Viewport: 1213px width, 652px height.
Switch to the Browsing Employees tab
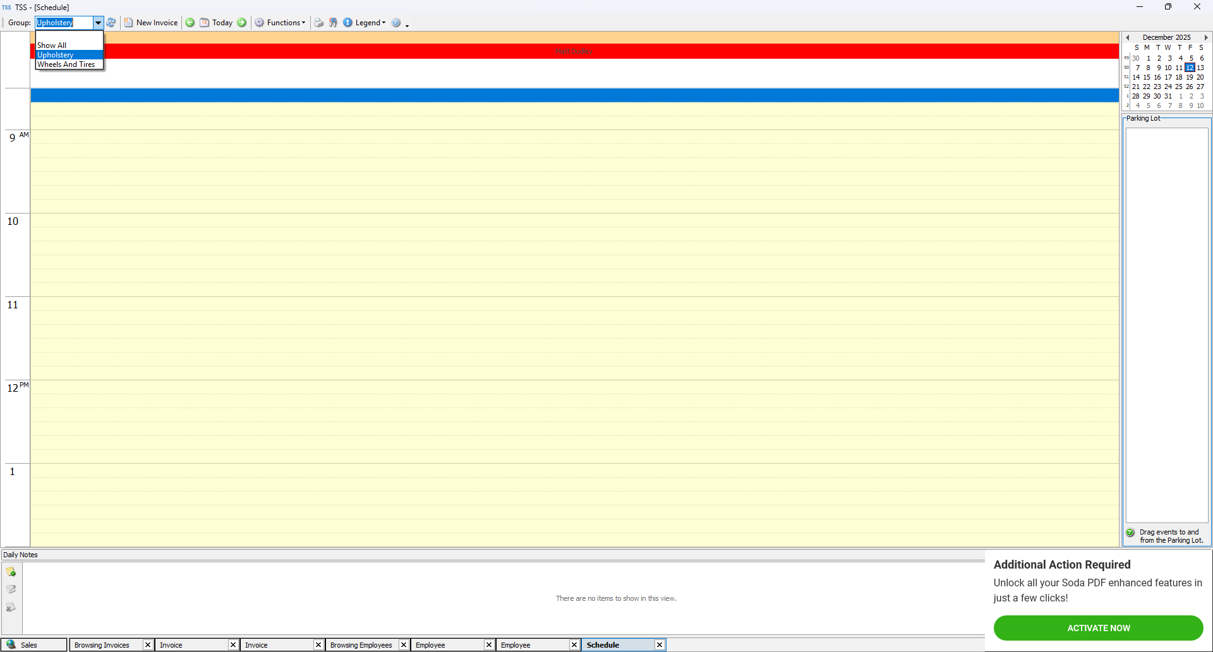click(x=361, y=645)
